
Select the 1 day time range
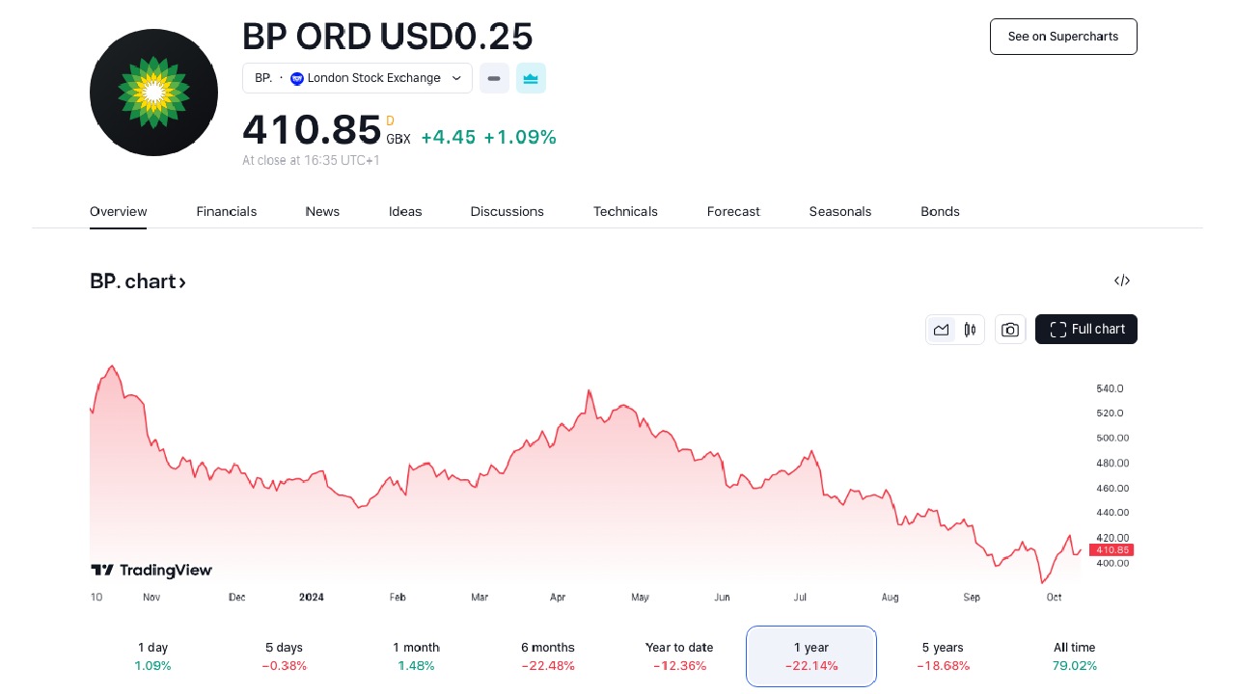[x=152, y=655]
